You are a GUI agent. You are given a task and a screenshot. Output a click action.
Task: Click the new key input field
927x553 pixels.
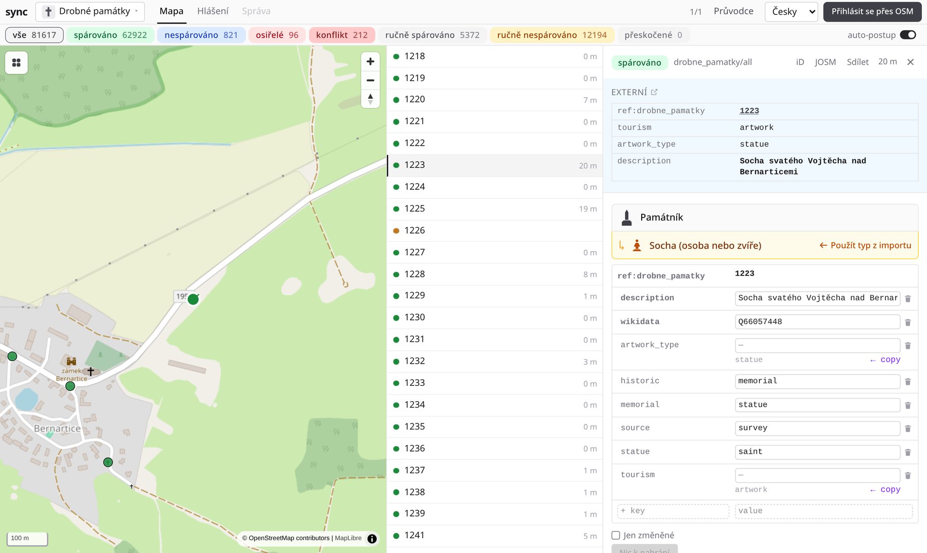point(673,511)
